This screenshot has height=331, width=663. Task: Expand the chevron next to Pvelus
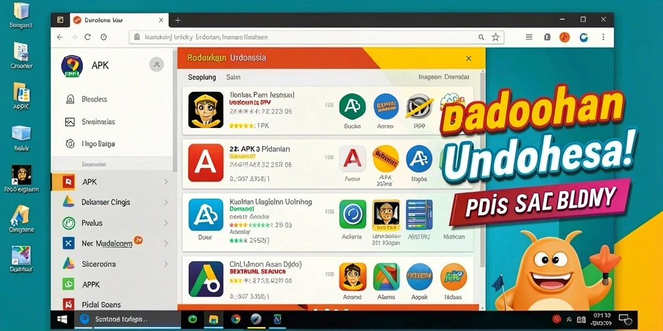coord(166,223)
